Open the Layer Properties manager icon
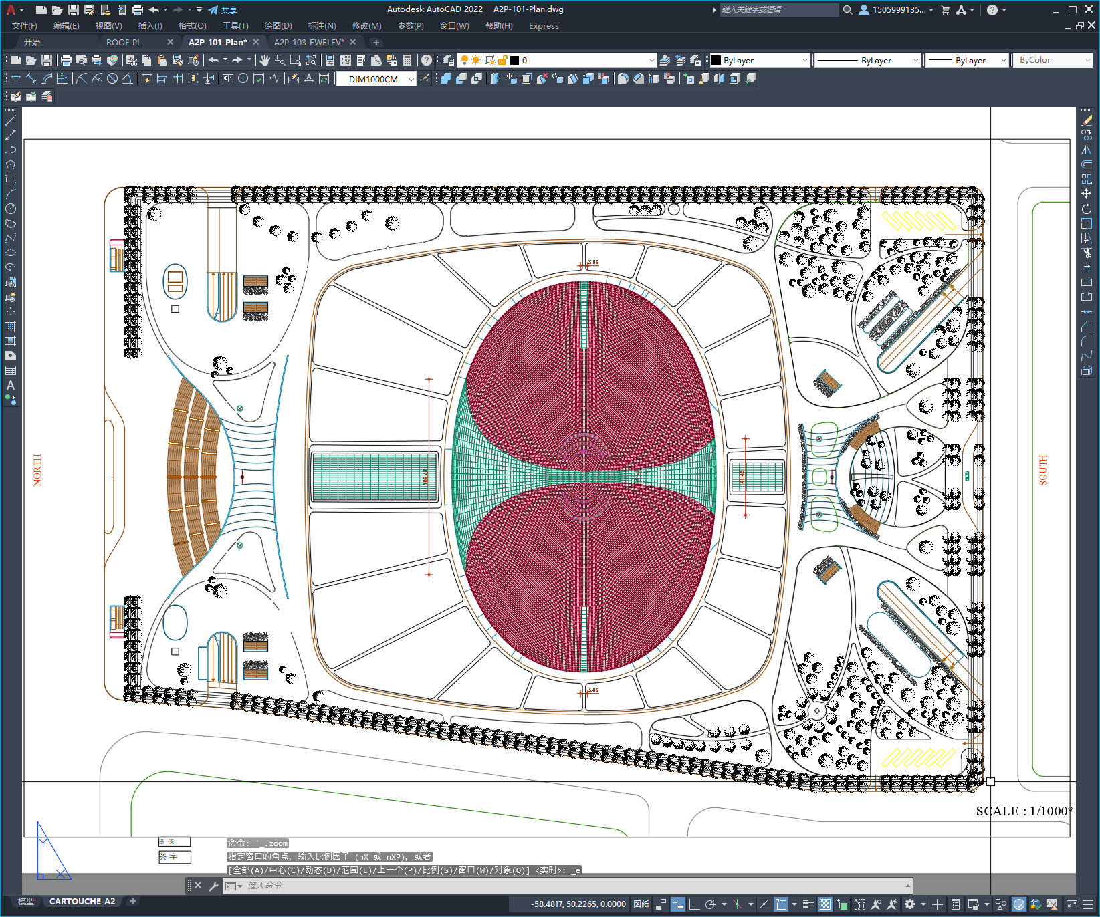This screenshot has height=917, width=1100. point(449,60)
